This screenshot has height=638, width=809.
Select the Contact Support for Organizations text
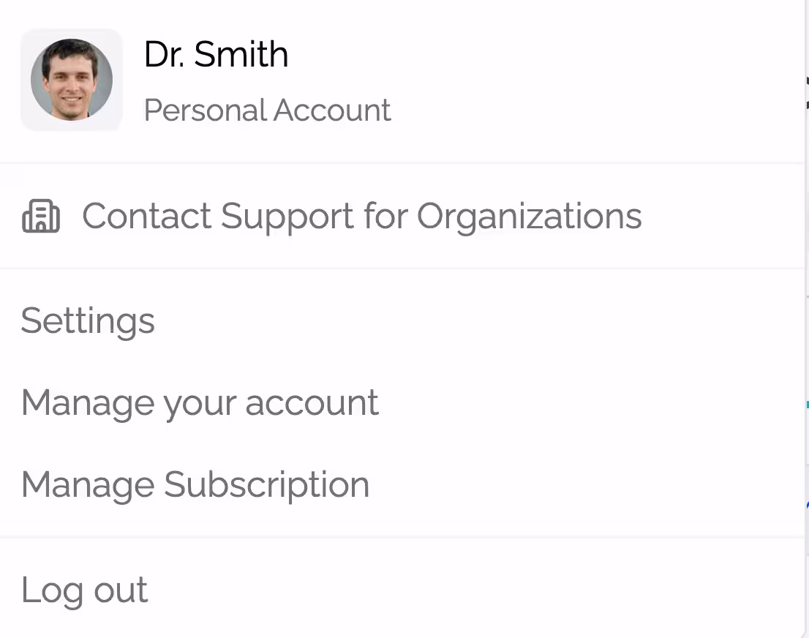click(x=361, y=217)
